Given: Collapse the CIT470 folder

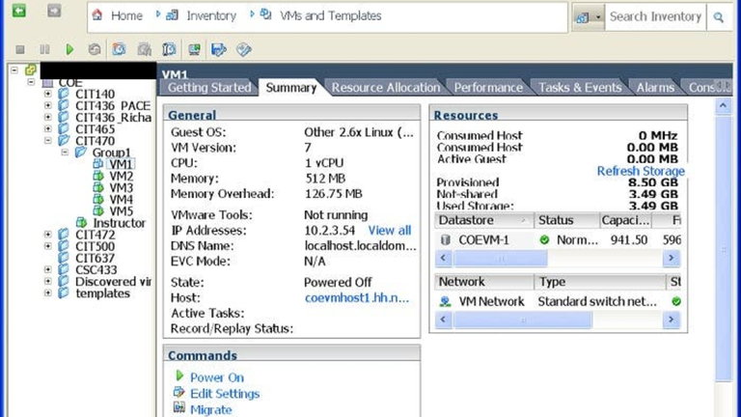Looking at the screenshot, I should coord(47,140).
